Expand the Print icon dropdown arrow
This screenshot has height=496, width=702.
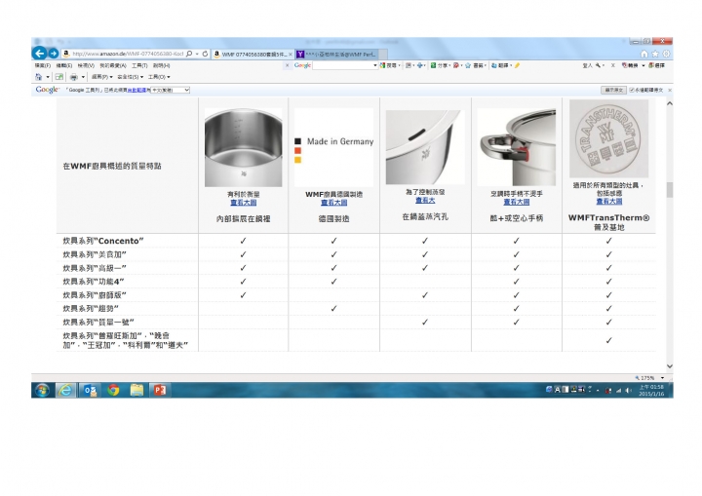point(83,77)
